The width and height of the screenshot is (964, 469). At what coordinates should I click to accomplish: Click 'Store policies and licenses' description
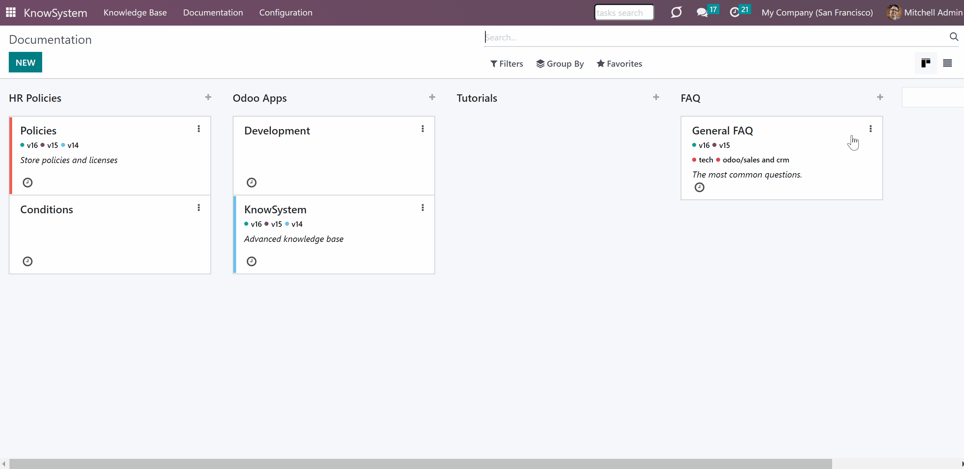point(69,160)
